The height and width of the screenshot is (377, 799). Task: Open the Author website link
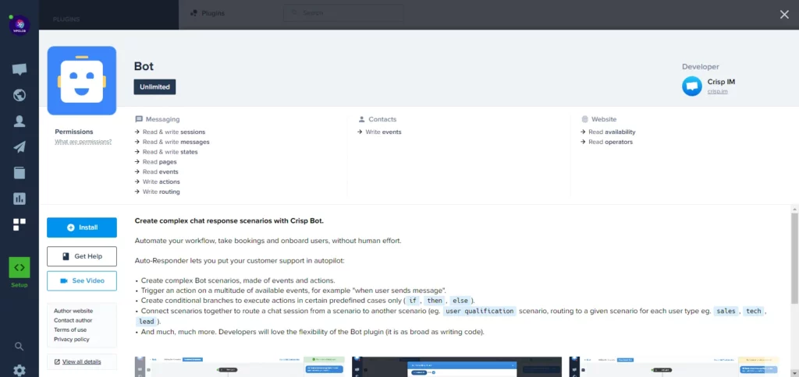73,311
